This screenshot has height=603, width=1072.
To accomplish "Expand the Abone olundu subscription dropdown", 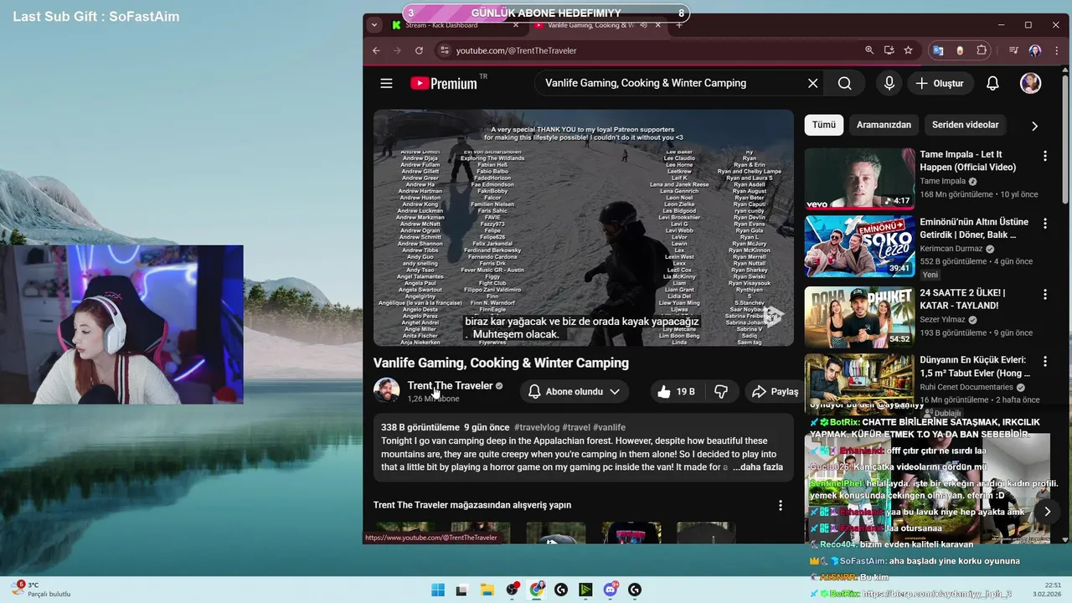I will tap(575, 392).
